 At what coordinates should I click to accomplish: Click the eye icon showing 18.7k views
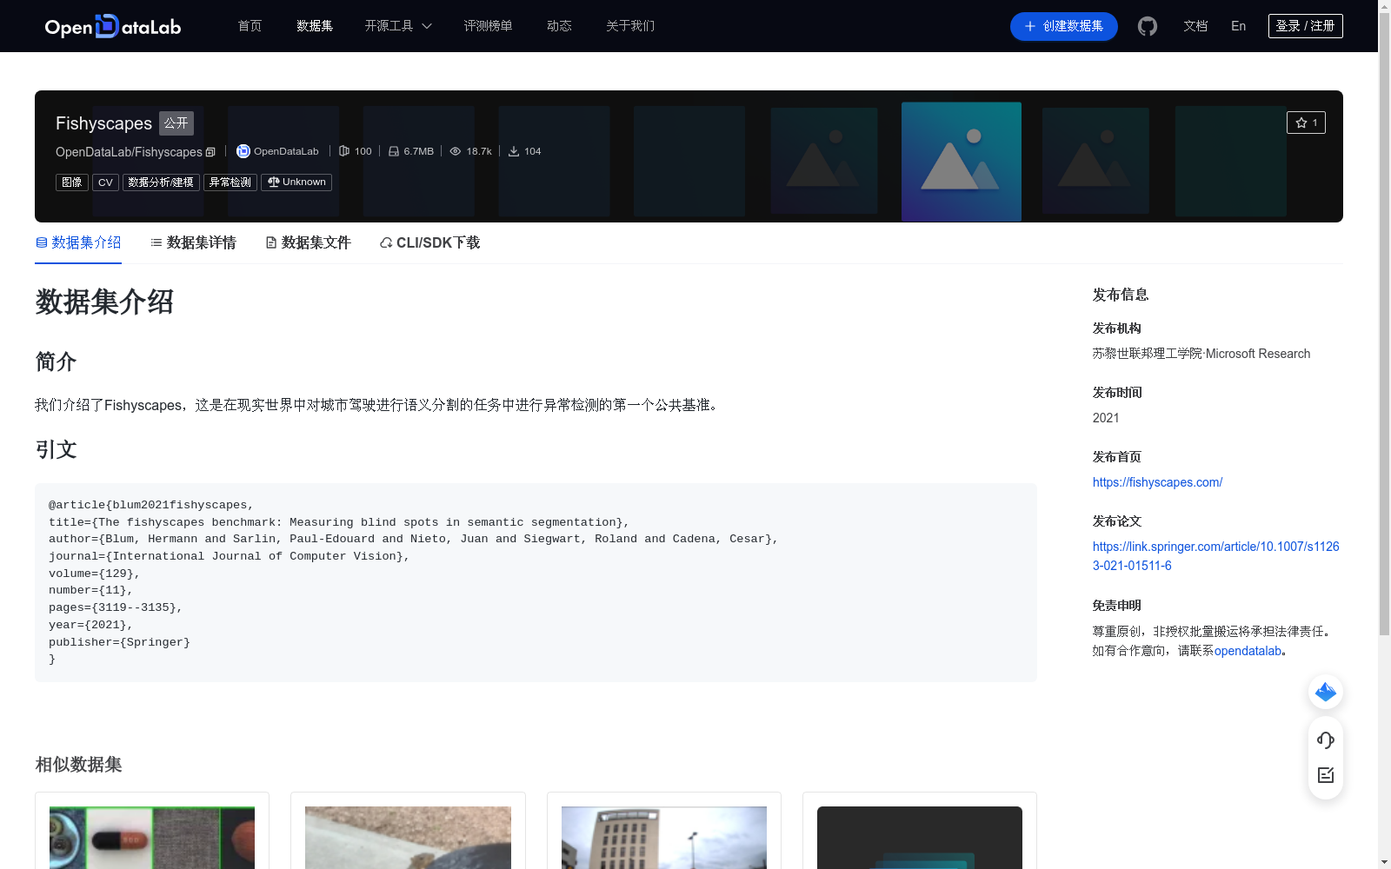click(x=455, y=151)
